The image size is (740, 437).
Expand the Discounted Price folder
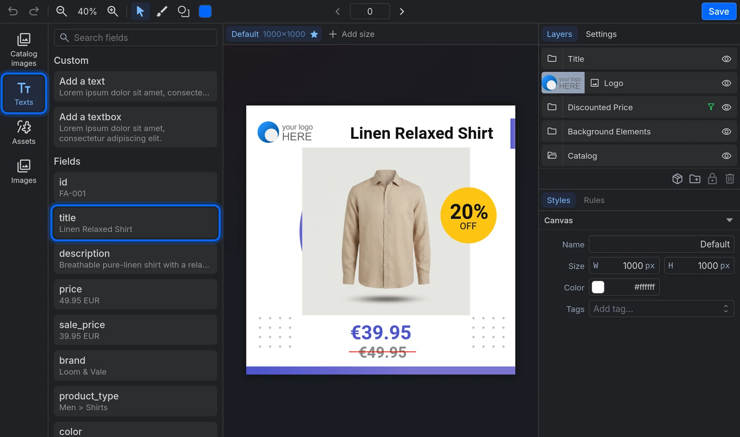pyautogui.click(x=552, y=107)
